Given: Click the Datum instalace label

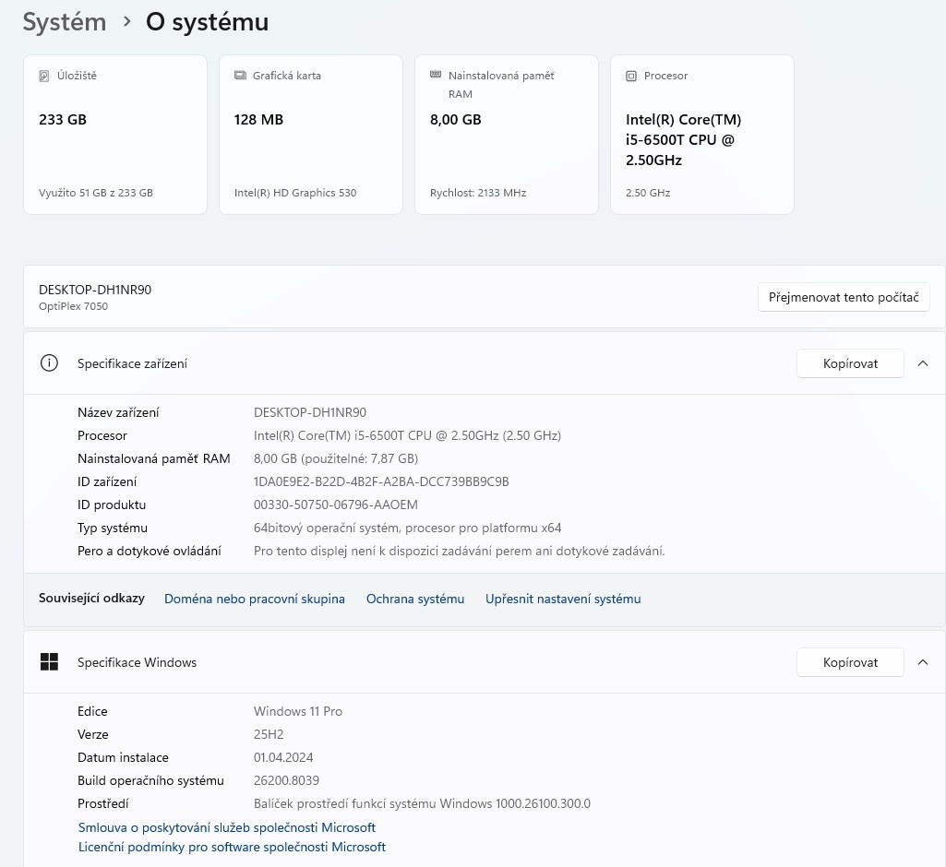Looking at the screenshot, I should (x=123, y=757).
